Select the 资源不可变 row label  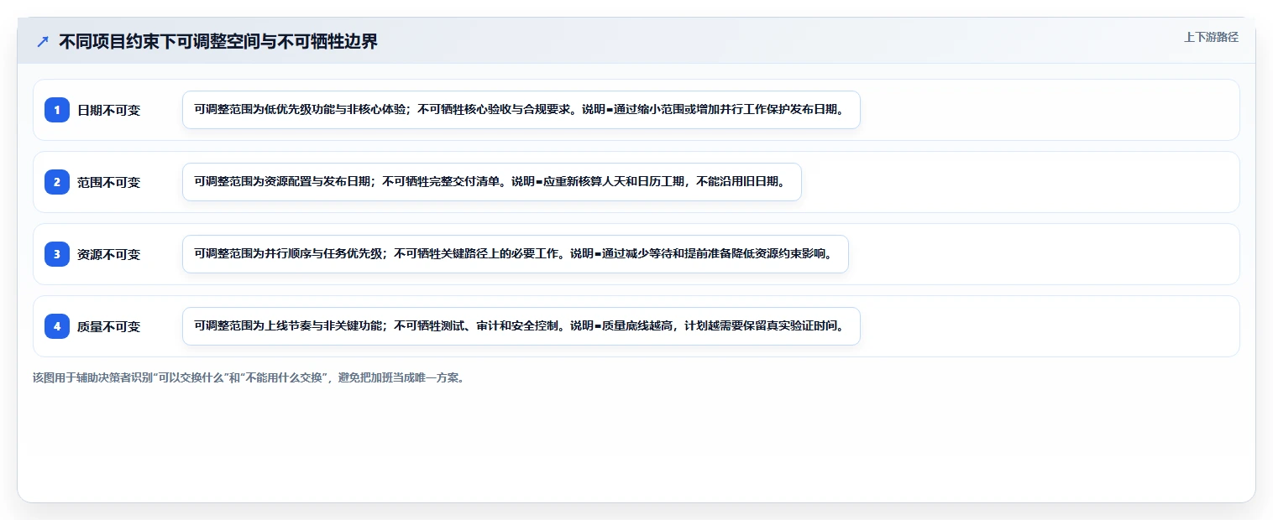(109, 254)
